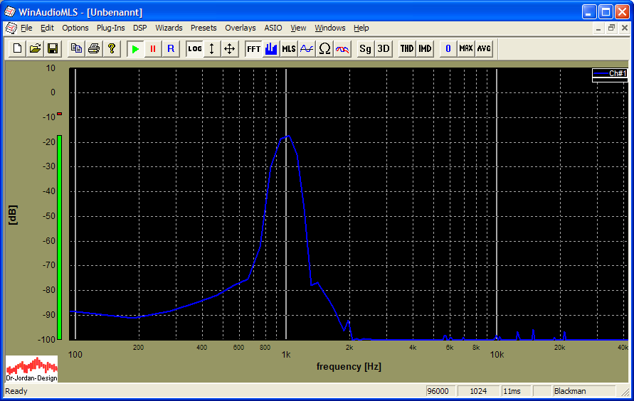Click the Print icon in toolbar
634x401 pixels.
click(93, 48)
